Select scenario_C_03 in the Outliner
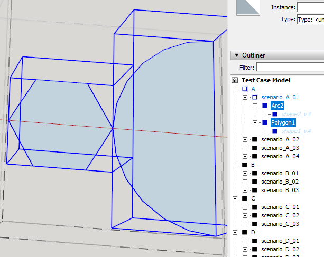 [x=280, y=224]
